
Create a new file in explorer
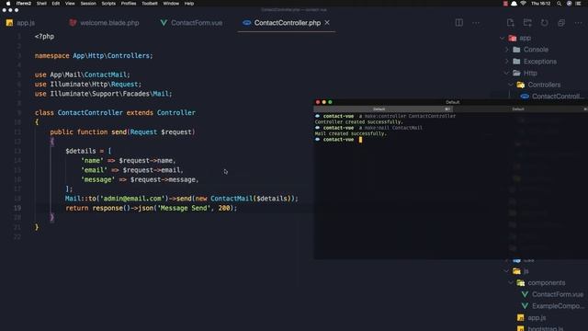(x=511, y=23)
